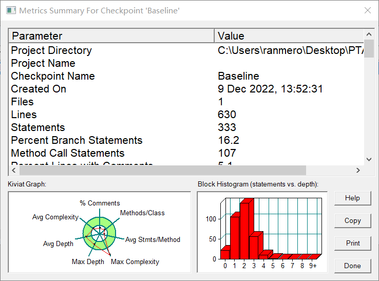Select the Project Name row

(186, 63)
